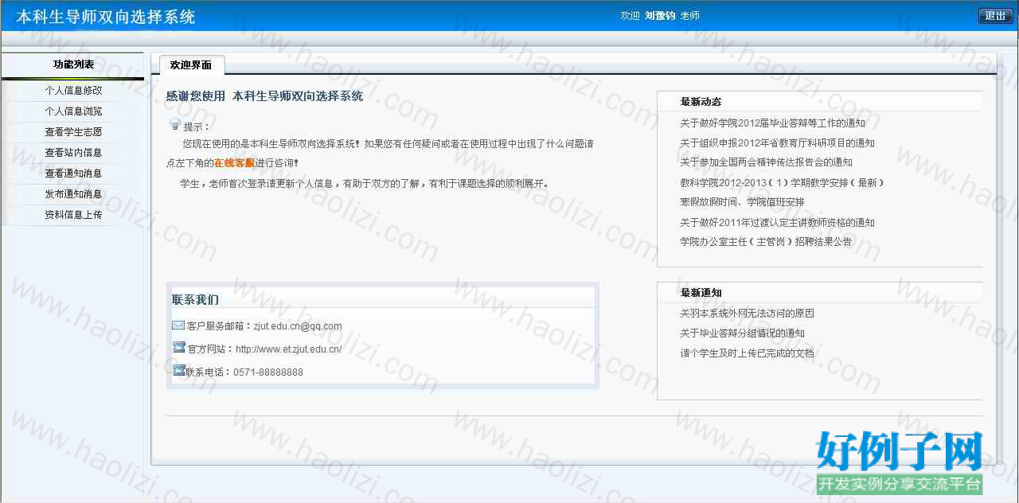Click the teacher name 刘豫钧 in the header
Screen dimensions: 1019x503
point(660,16)
